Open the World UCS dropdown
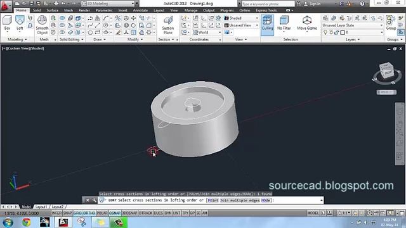The width and height of the screenshot is (406, 228). 207,32
